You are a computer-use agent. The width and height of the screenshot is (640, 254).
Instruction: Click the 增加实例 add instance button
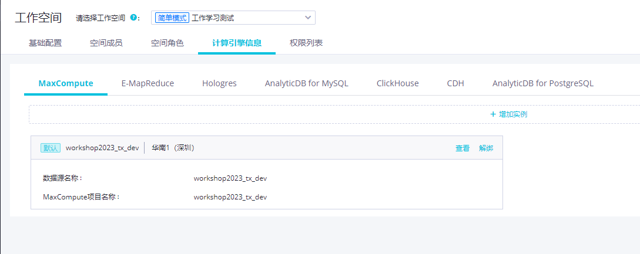[508, 114]
